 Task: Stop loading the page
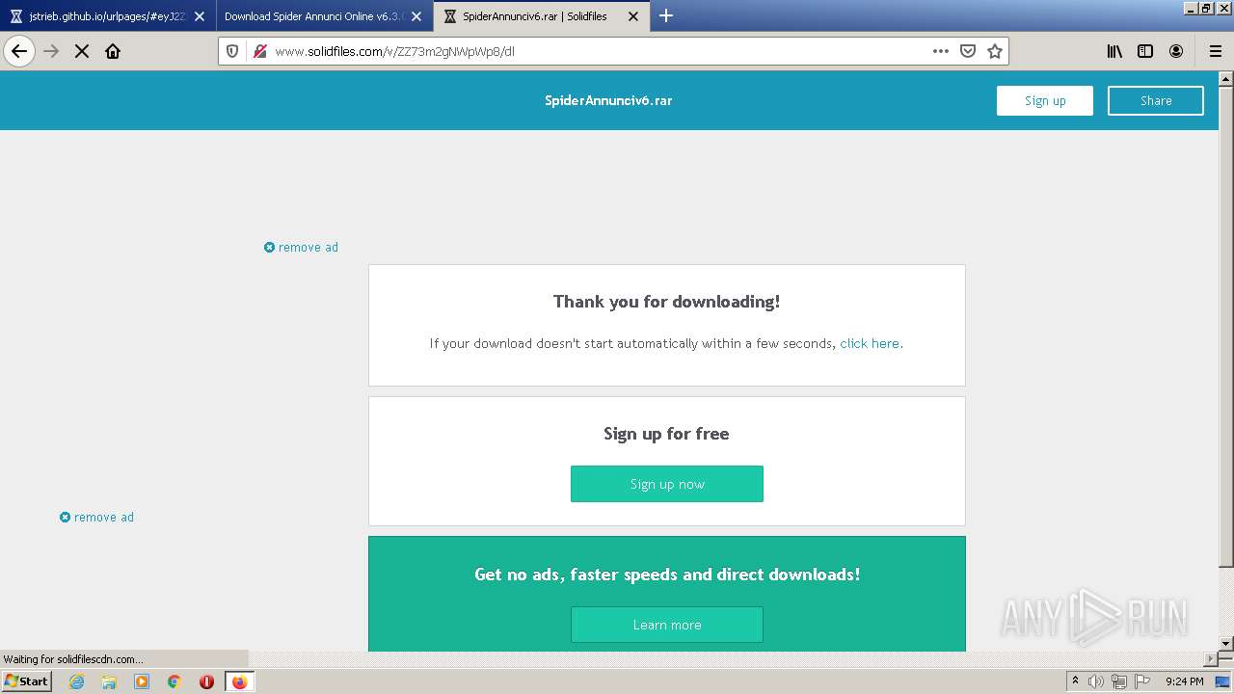[82, 51]
